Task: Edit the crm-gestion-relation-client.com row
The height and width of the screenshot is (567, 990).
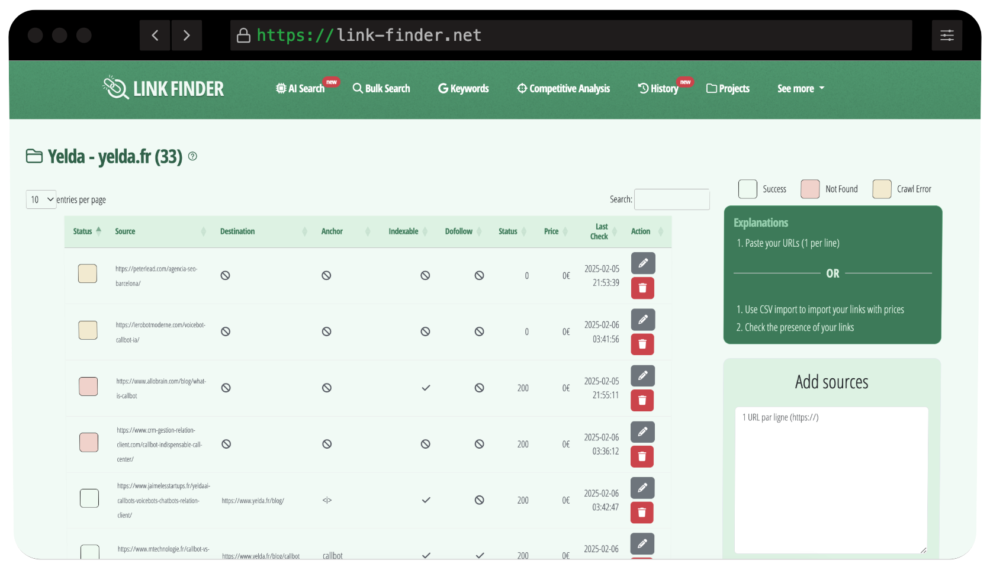Action: tap(643, 432)
